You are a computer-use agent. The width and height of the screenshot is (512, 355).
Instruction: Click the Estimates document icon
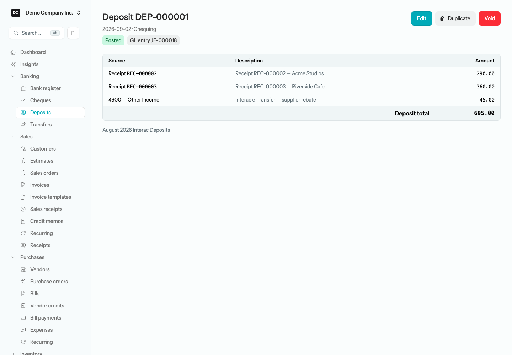[x=23, y=161]
